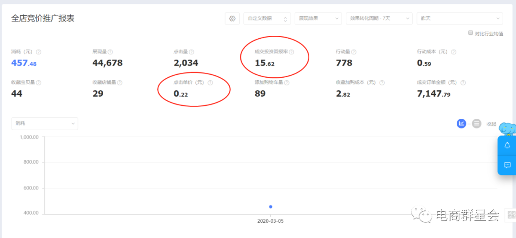Image resolution: width=516 pixels, height=238 pixels.
Task: Click the 1,000.00 y-axis label
Action: (x=29, y=137)
